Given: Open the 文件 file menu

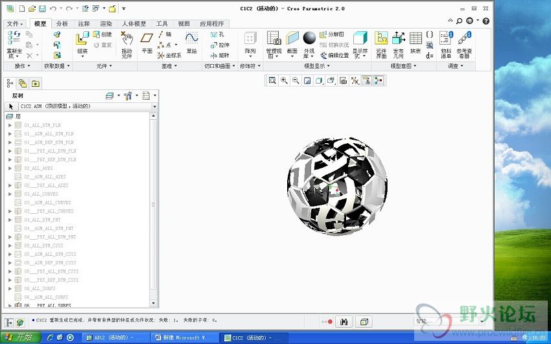Looking at the screenshot, I should (16, 23).
